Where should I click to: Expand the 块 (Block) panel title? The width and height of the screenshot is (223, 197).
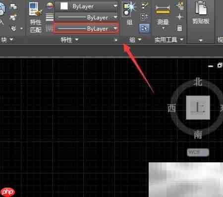pyautogui.click(x=7, y=40)
